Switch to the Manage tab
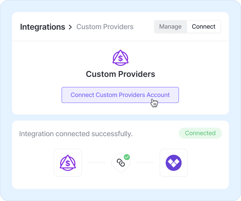Image resolution: width=241 pixels, height=201 pixels. pos(170,27)
